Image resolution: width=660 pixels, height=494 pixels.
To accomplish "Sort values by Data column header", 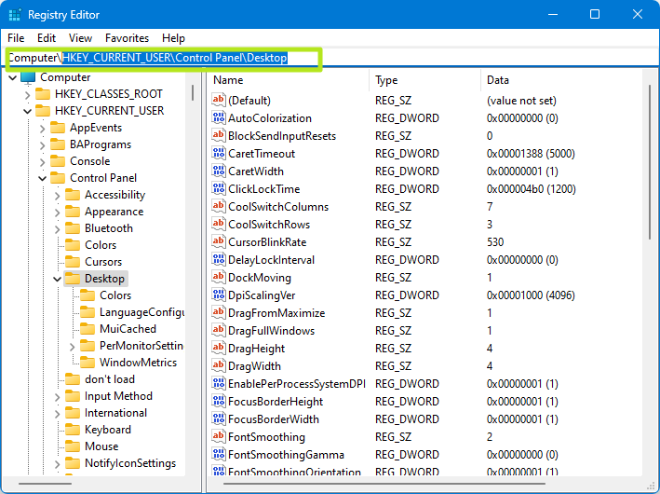I will coord(561,80).
